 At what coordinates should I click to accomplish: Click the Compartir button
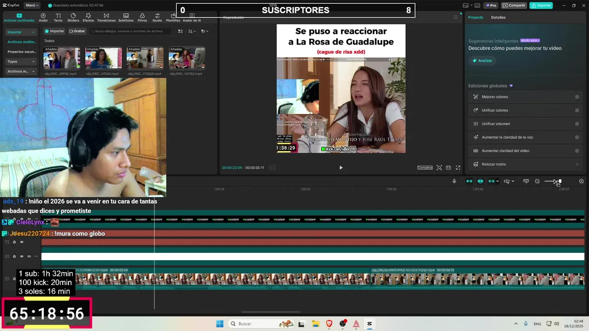point(514,6)
